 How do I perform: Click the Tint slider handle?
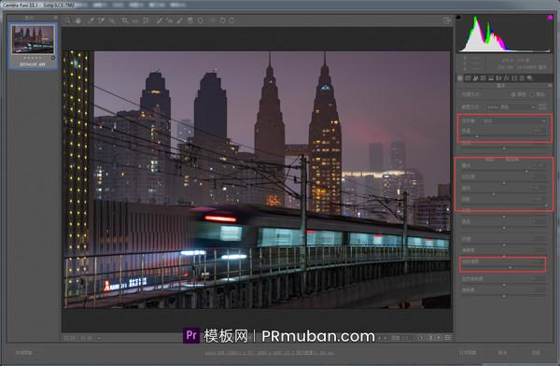(x=504, y=148)
